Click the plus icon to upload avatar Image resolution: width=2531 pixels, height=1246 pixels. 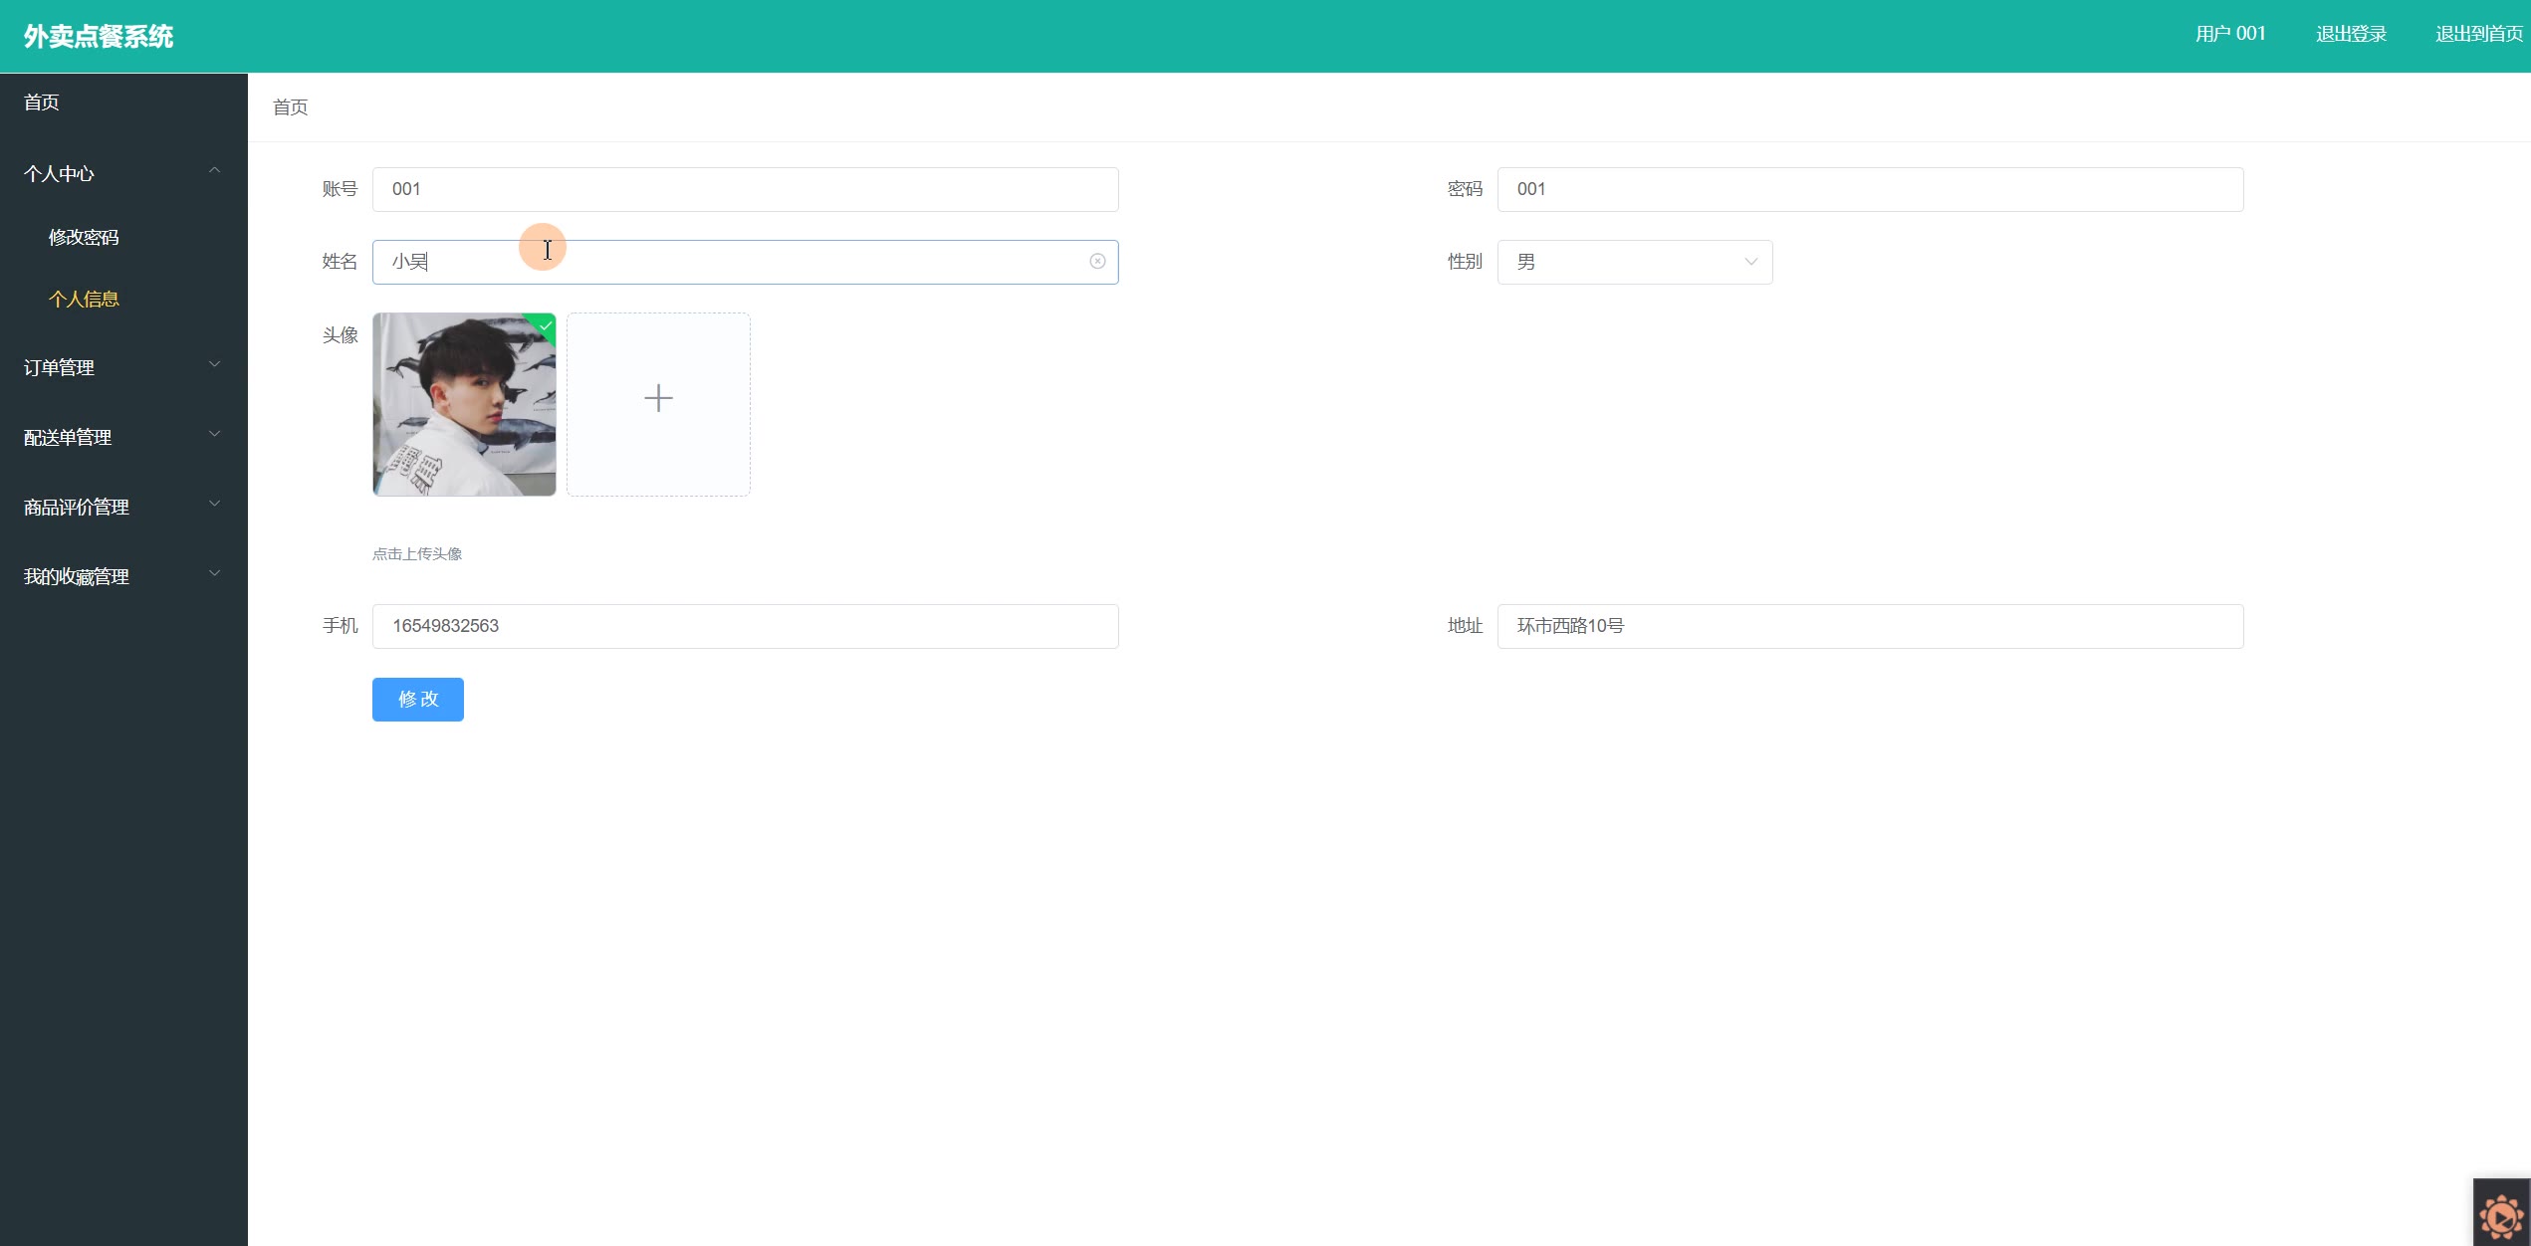[658, 399]
